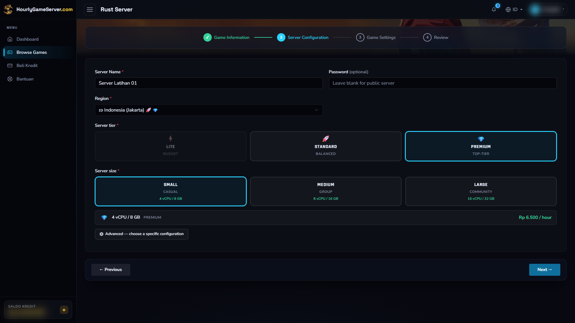
Task: Click the Rust Server page title
Action: click(116, 10)
